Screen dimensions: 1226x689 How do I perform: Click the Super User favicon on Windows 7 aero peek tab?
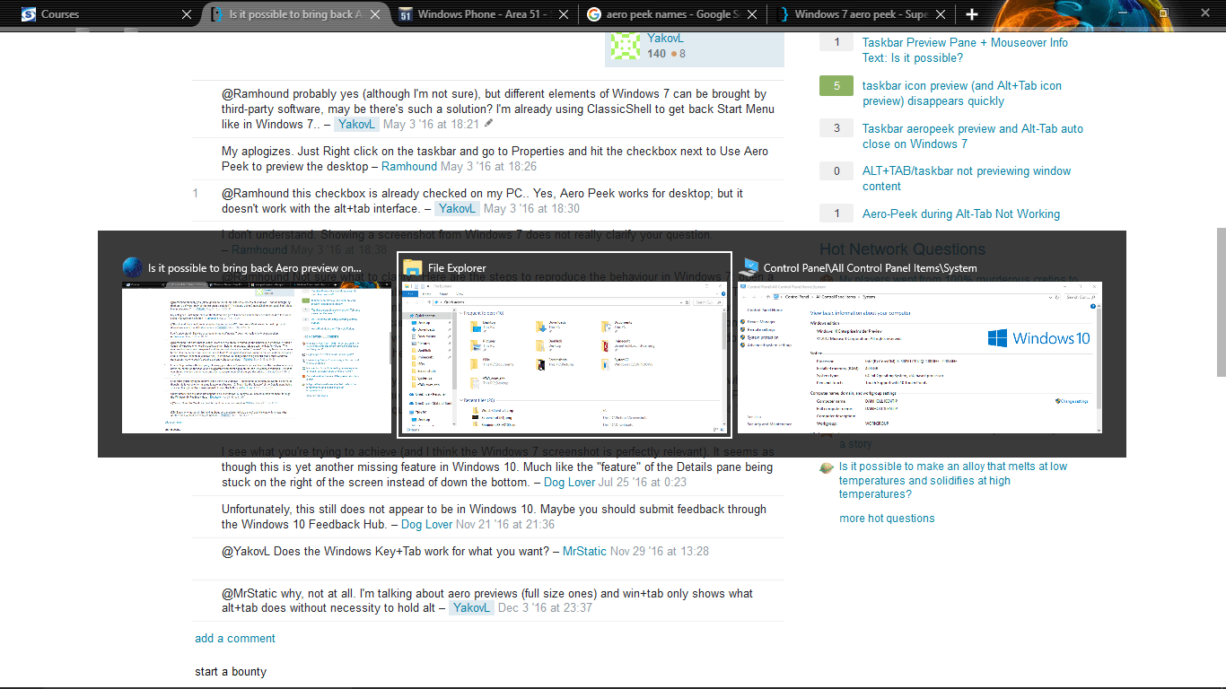784,14
